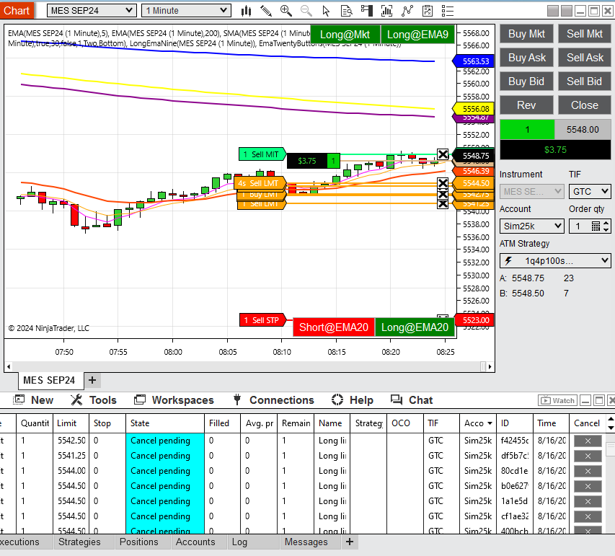Cancel order 80cd1e with X button

(x=588, y=471)
